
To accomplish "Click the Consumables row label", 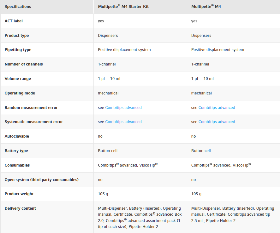I will tap(17, 165).
